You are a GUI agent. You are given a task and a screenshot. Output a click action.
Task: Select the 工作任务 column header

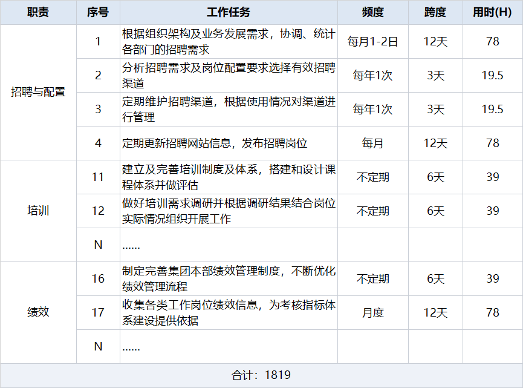(x=229, y=12)
